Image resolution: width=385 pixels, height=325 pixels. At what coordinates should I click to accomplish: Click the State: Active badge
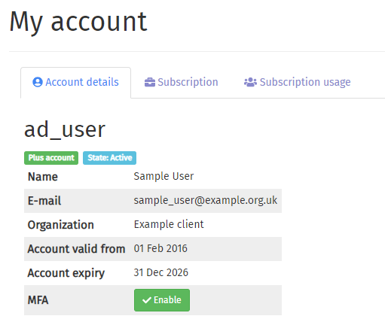(109, 158)
